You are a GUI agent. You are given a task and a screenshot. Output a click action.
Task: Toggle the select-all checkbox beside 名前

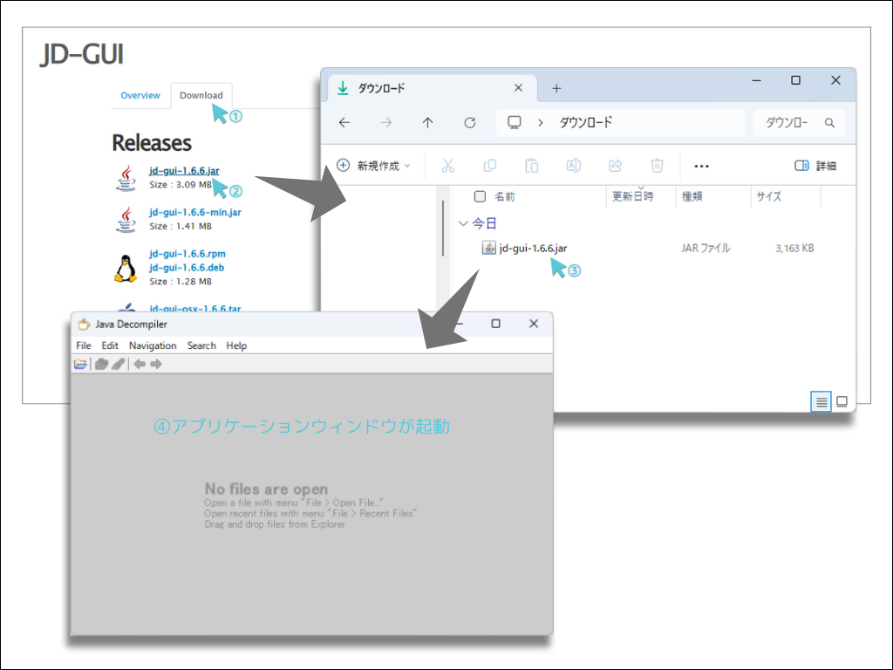click(479, 196)
